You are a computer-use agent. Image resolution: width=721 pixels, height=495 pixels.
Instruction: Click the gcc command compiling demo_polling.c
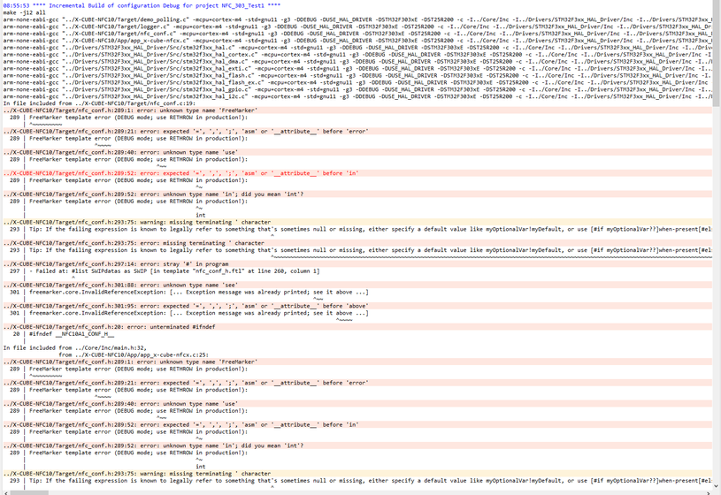(357, 19)
